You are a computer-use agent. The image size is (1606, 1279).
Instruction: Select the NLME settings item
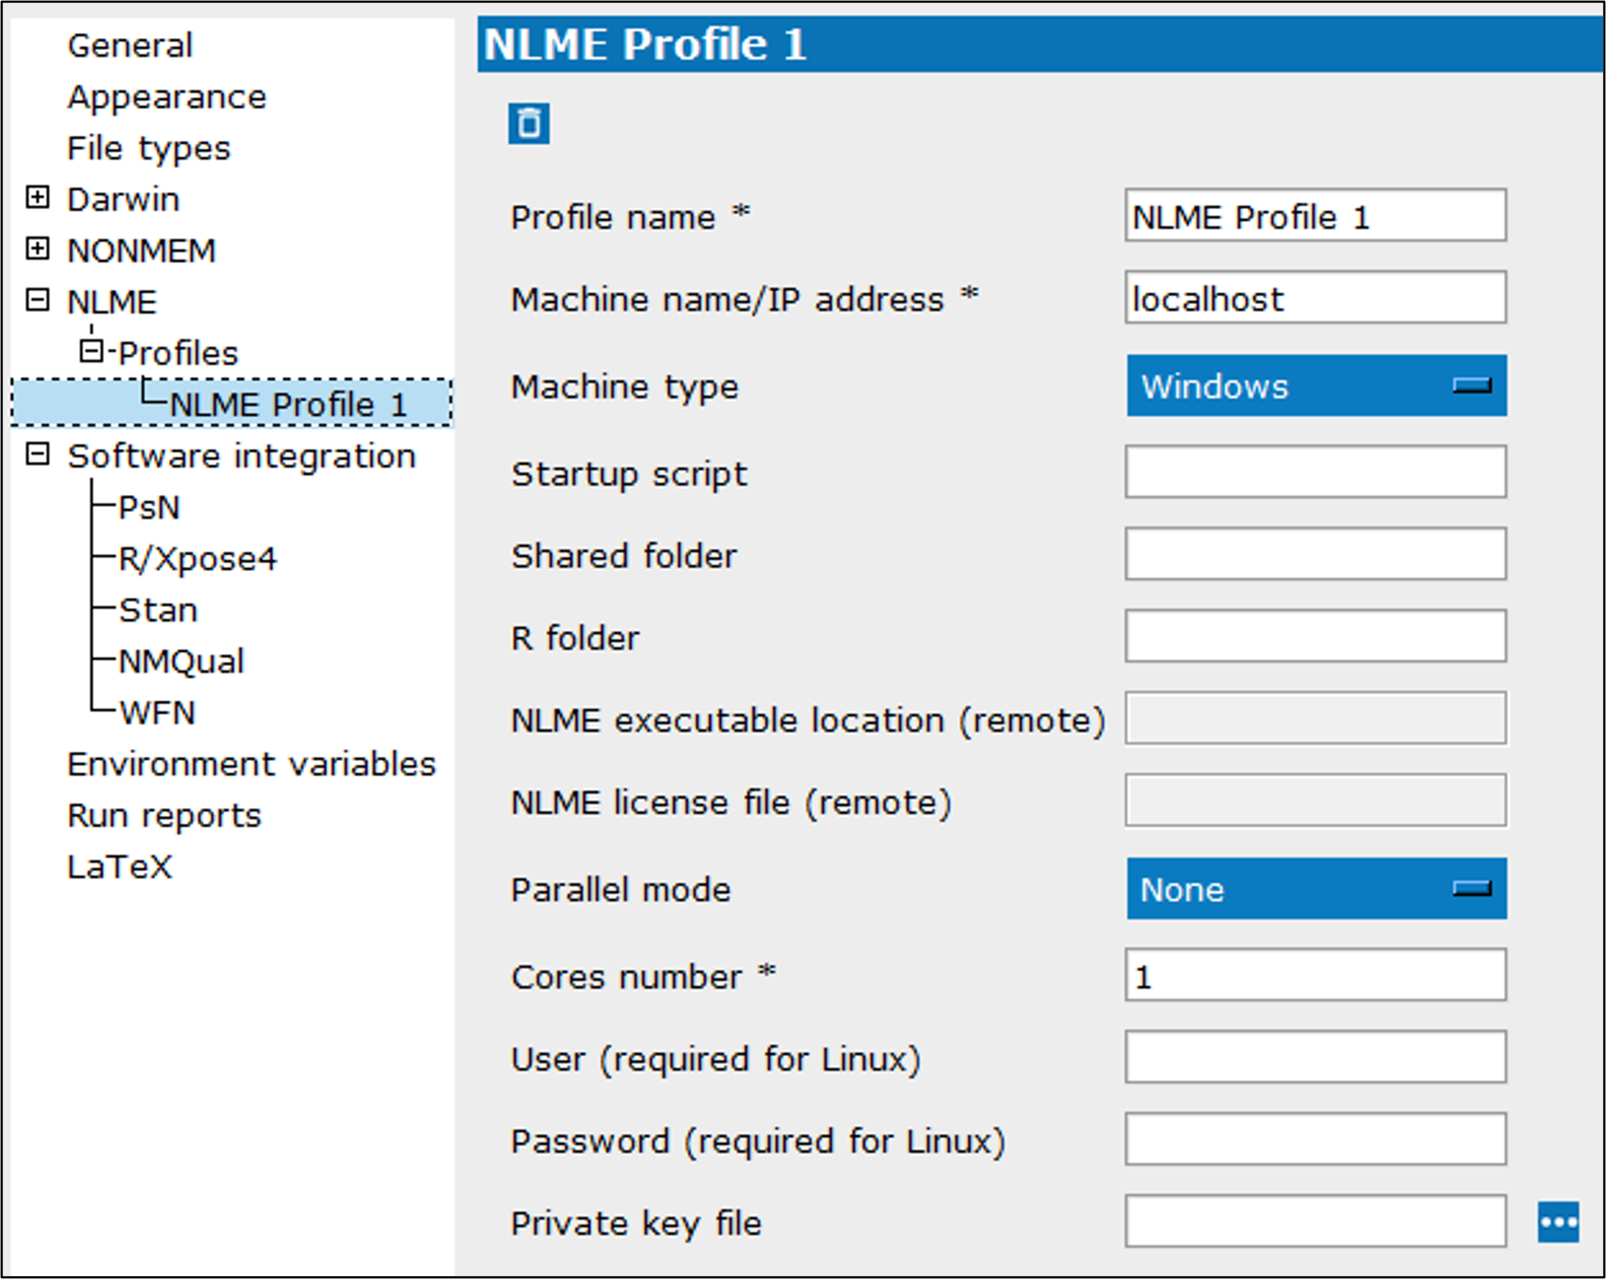(x=112, y=302)
